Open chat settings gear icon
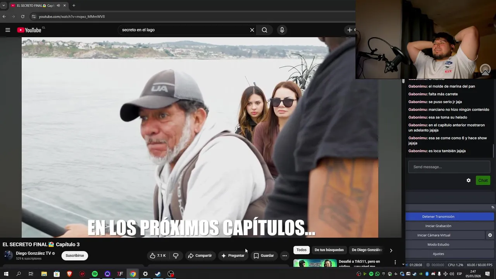The width and height of the screenshot is (496, 279). tap(468, 180)
